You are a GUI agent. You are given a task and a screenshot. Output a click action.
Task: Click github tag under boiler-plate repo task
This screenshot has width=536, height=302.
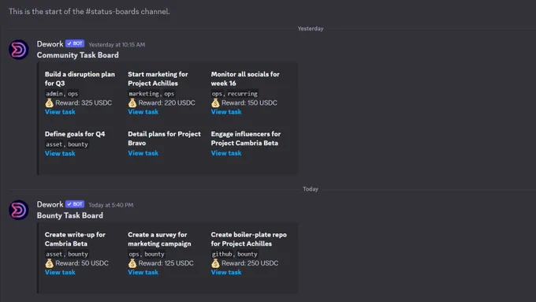(222, 254)
